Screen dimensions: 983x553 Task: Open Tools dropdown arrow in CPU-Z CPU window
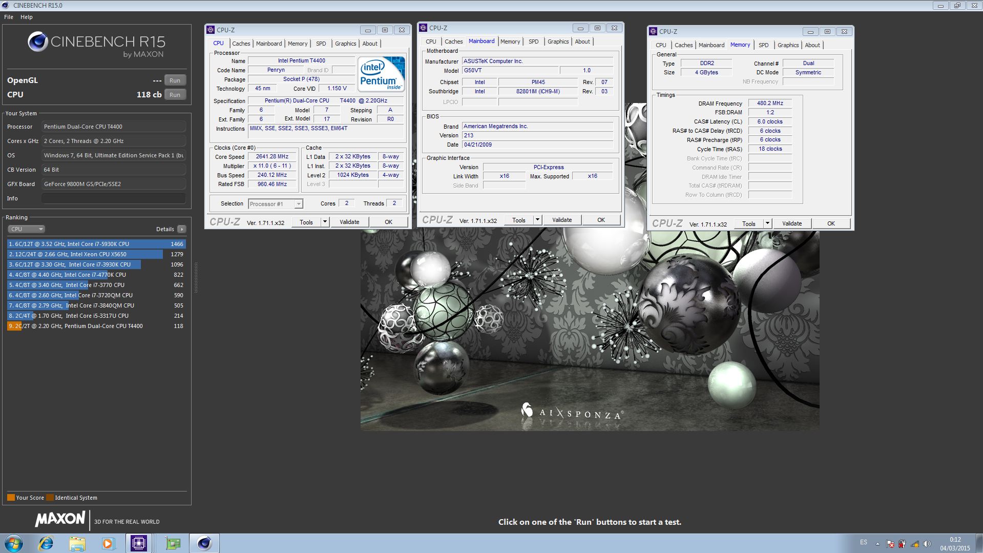coord(325,222)
